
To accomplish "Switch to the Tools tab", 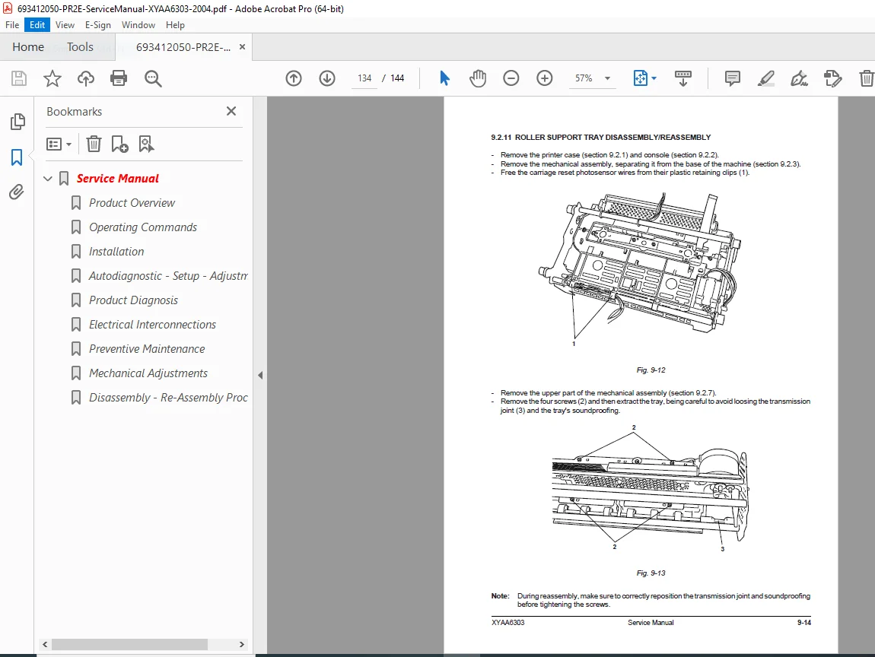I will (80, 47).
